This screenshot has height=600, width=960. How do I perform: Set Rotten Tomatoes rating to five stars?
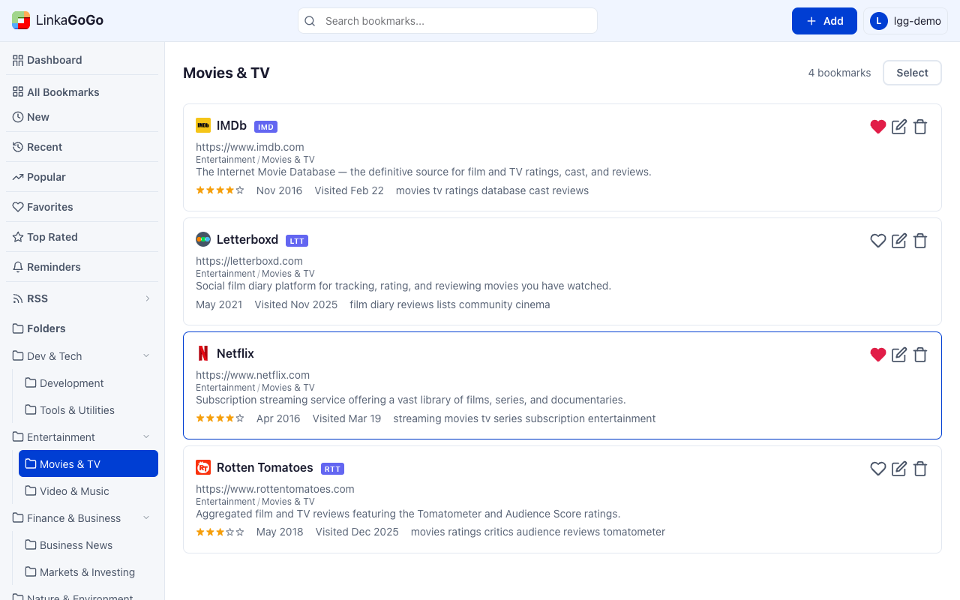240,532
